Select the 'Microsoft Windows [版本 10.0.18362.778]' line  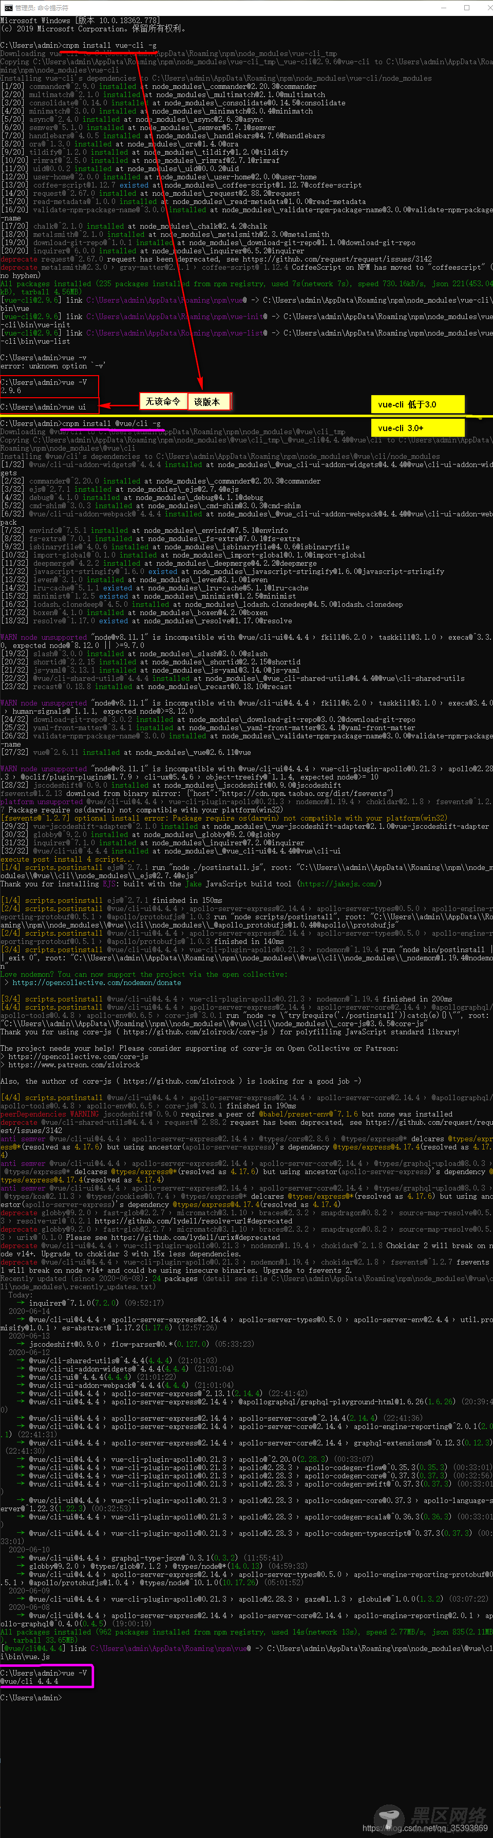(x=80, y=21)
